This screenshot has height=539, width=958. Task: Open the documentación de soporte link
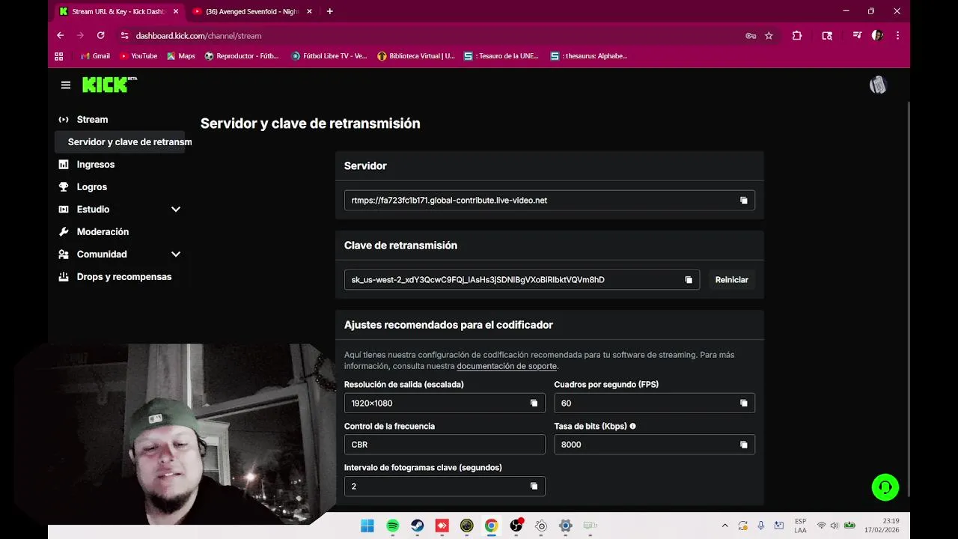[507, 366]
